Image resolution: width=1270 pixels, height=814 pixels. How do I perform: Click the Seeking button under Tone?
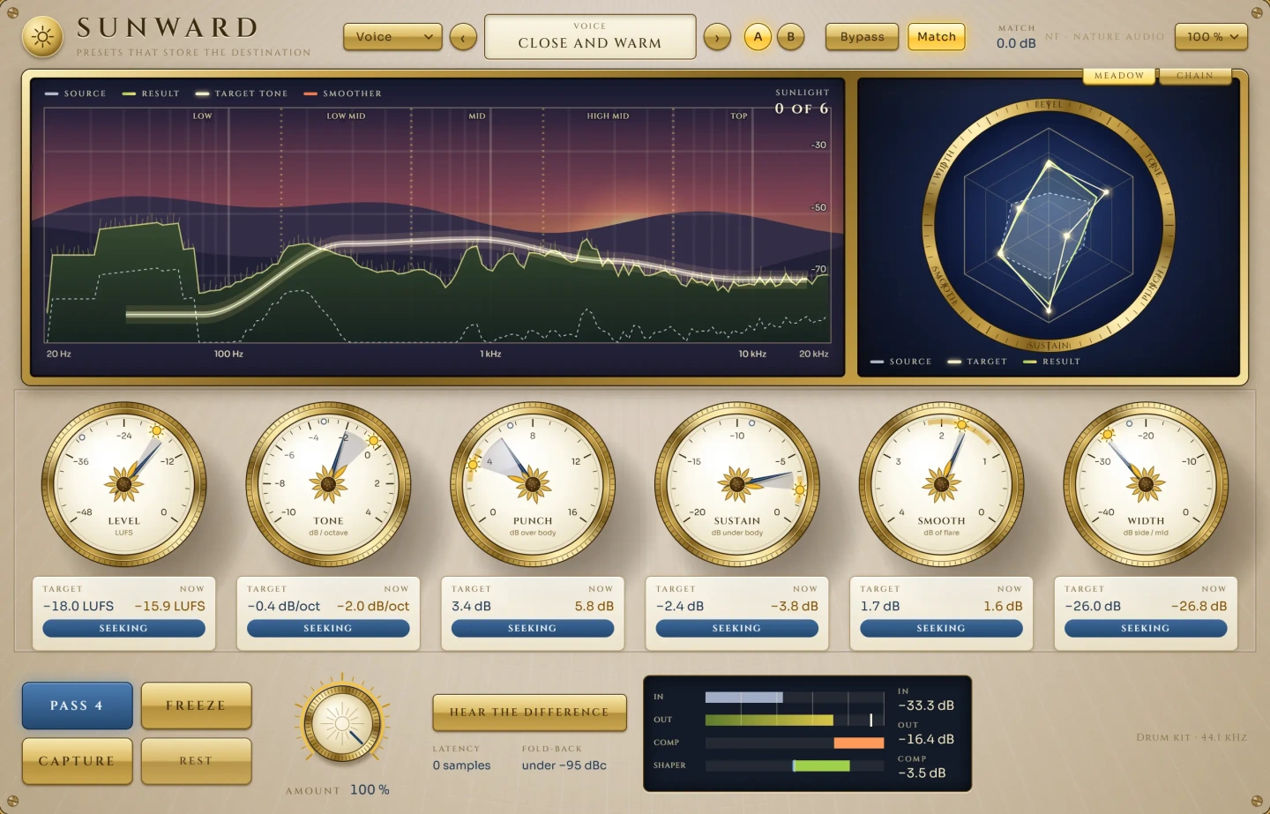click(328, 628)
